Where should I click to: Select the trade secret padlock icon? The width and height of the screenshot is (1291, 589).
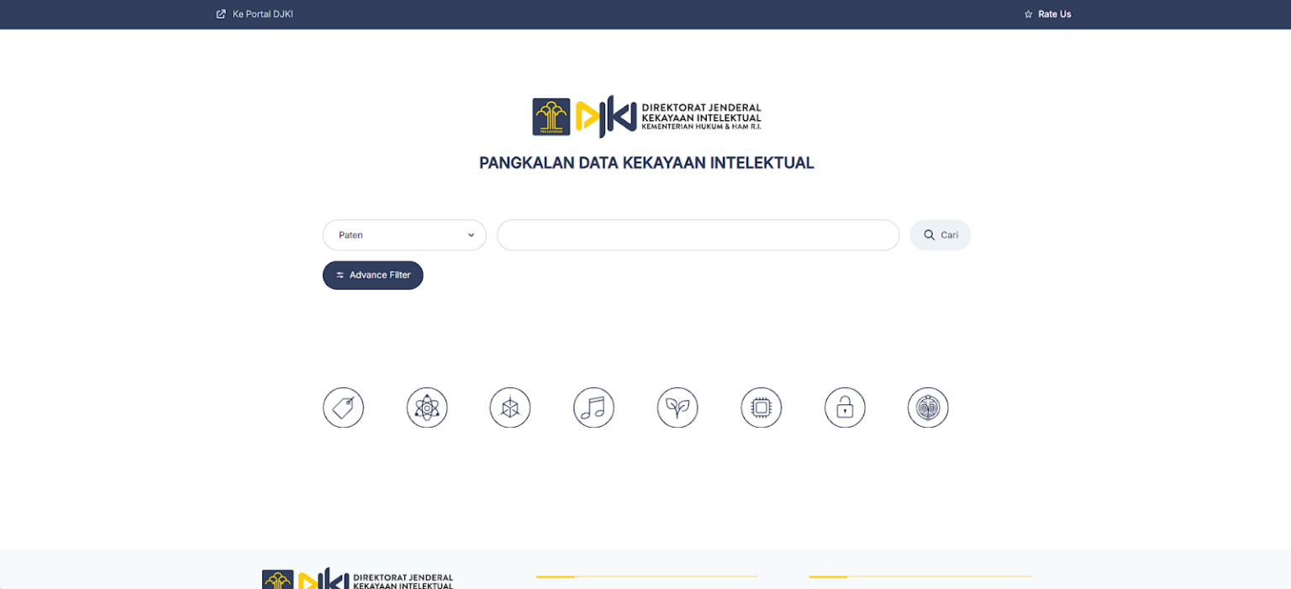point(844,408)
